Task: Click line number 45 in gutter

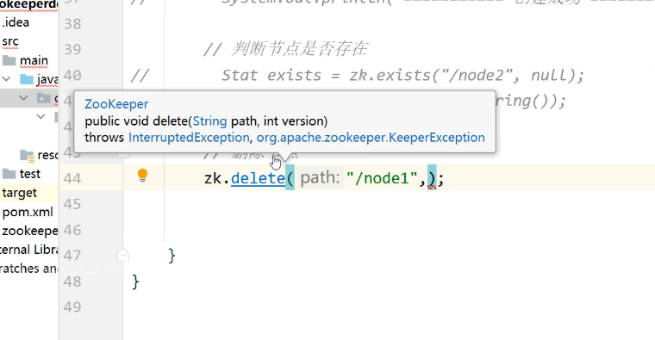Action: [72, 204]
